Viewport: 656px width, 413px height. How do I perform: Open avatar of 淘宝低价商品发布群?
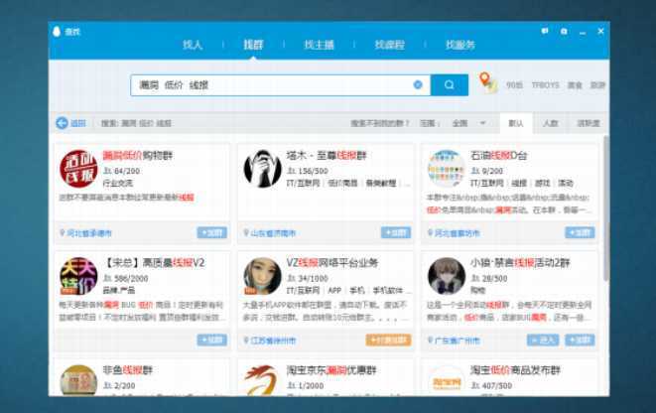tap(446, 380)
